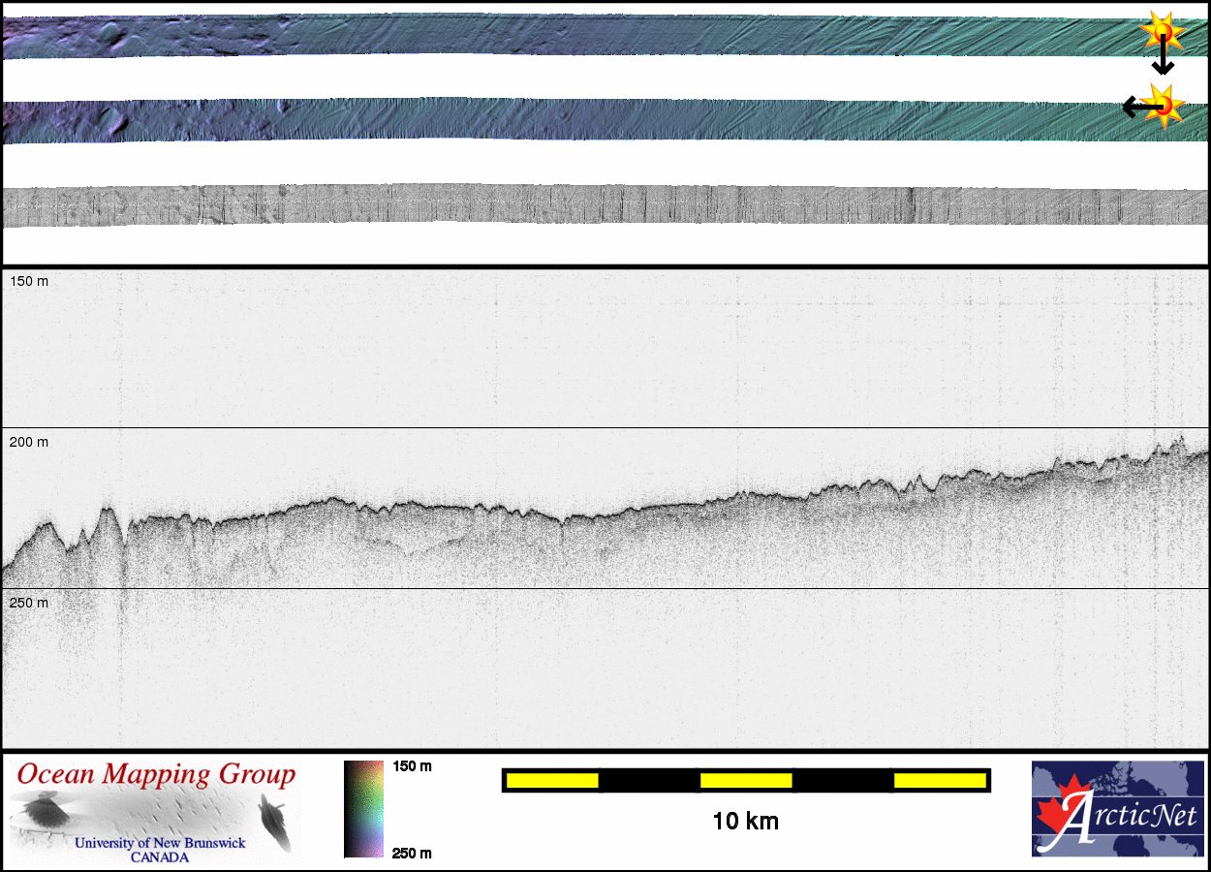Click the leftmost yellow scale bar segment
This screenshot has height=872, width=1211.
(552, 780)
